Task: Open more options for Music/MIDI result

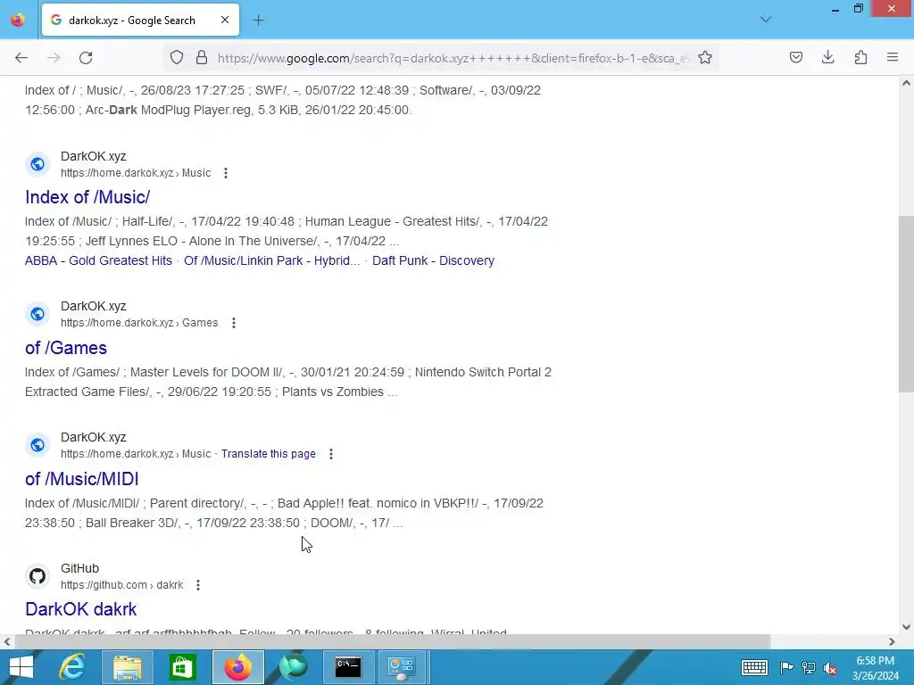Action: pos(331,454)
